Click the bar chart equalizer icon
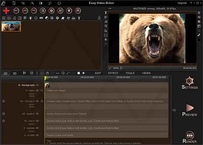This screenshot has height=145, width=203. point(73,18)
